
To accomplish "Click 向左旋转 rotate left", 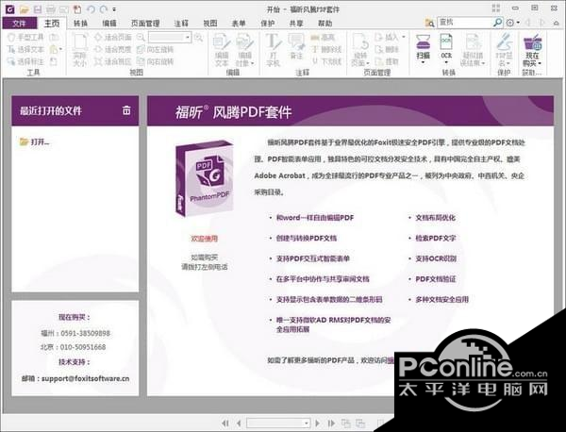I will pyautogui.click(x=156, y=49).
